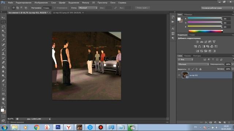Open the collapsed Character panel icon

[173, 28]
